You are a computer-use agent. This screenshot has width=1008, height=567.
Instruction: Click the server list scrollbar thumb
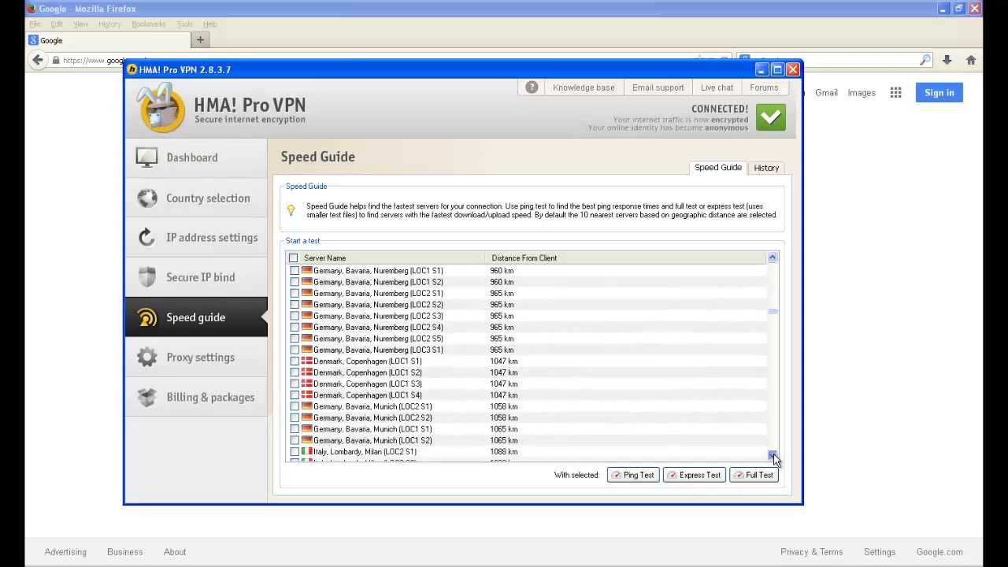pos(773,311)
